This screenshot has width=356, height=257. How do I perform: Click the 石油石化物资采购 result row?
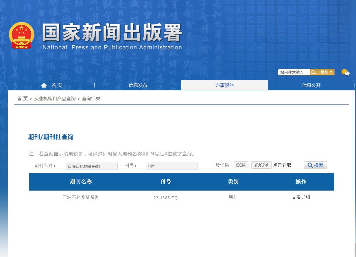coord(80,198)
